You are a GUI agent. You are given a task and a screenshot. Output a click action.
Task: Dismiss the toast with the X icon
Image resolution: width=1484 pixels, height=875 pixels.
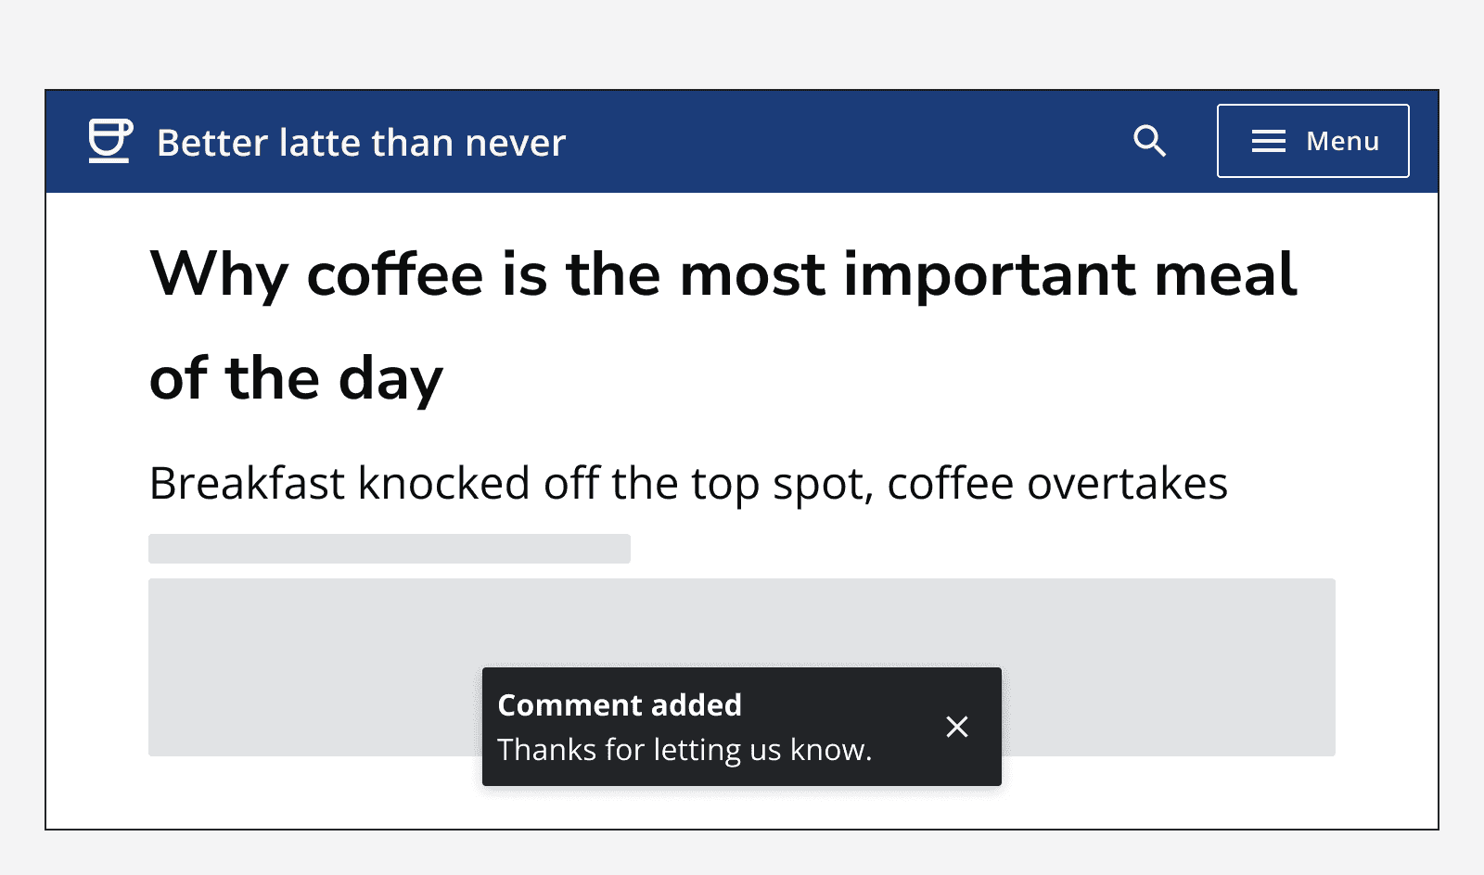coord(957,727)
